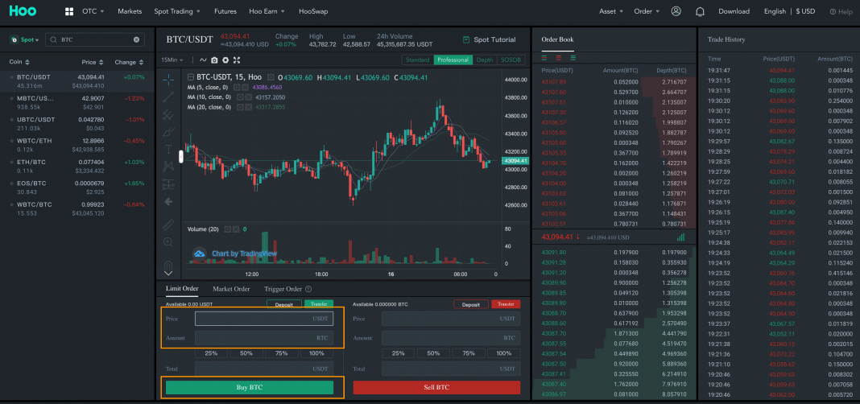The image size is (860, 404).
Task: Favorite the WBTC/ETH pair star
Action: click(x=11, y=141)
